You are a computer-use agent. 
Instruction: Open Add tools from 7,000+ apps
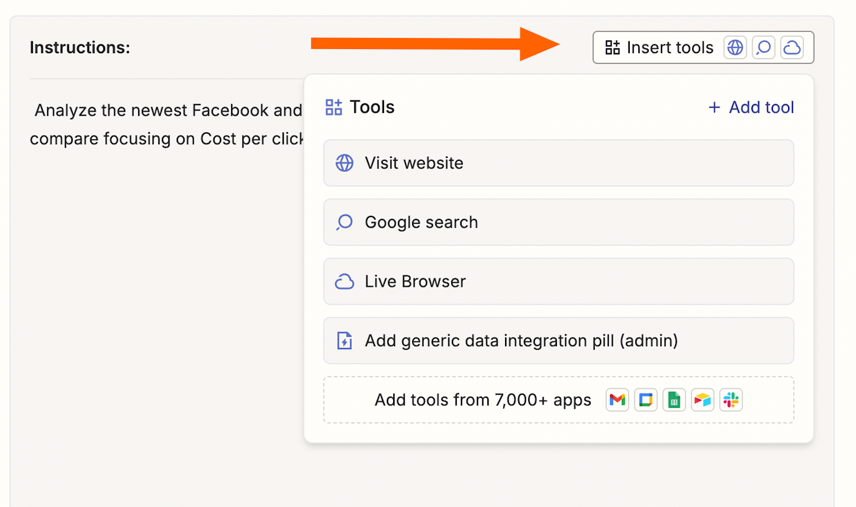pos(483,400)
